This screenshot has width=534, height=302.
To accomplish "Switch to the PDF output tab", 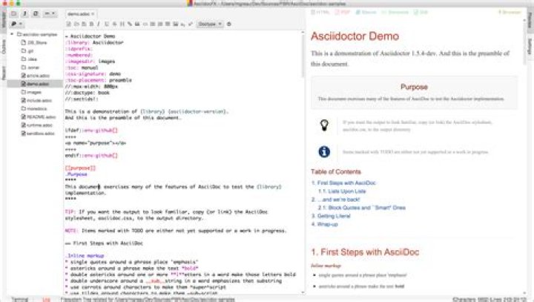I will coord(343,13).
